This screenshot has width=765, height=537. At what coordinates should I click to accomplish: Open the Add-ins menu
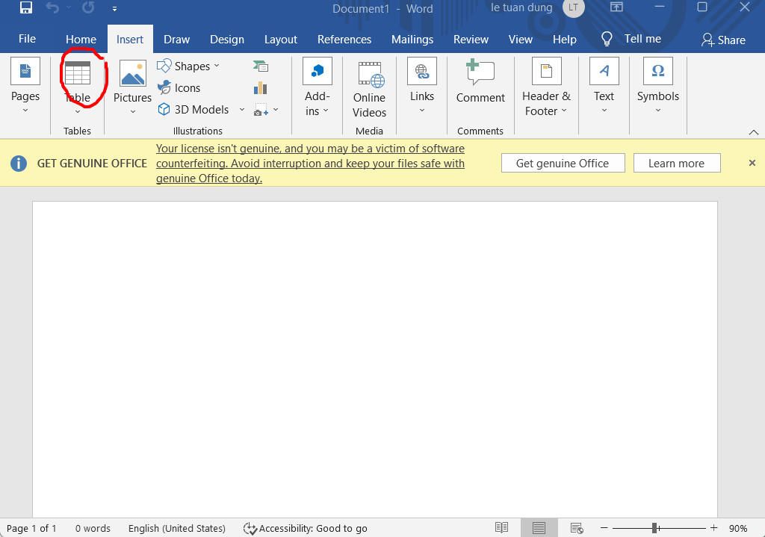click(x=317, y=87)
